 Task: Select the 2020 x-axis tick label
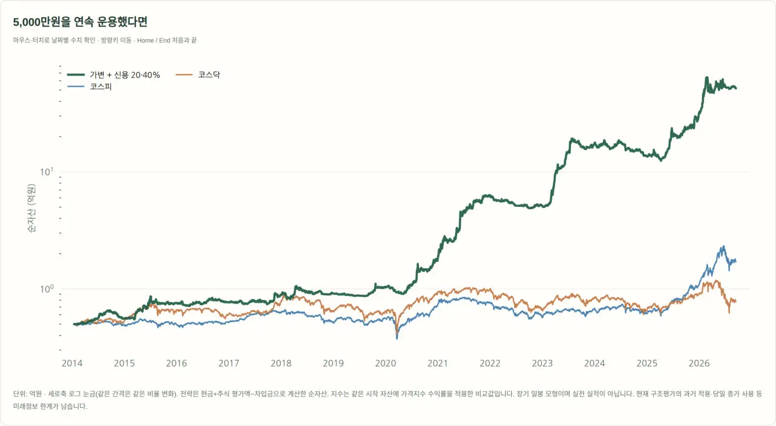(386, 363)
